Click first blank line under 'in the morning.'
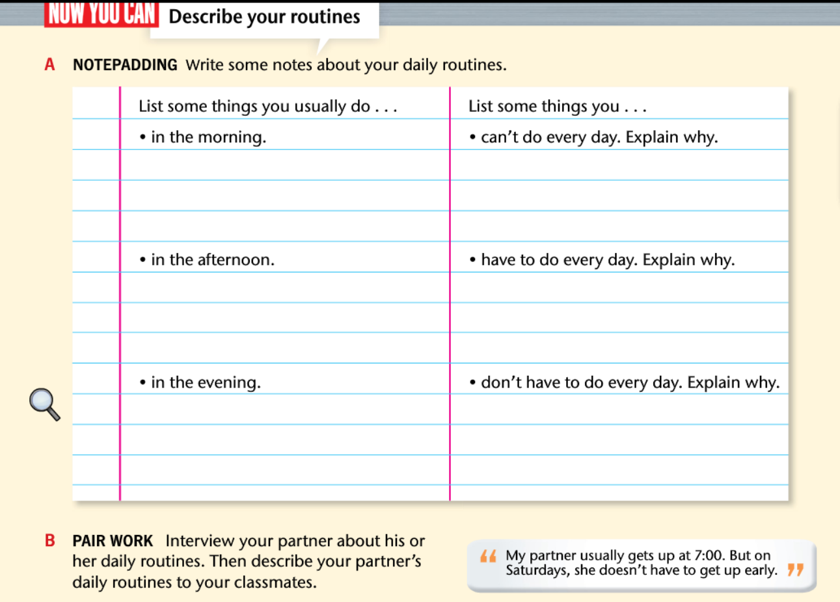The width and height of the screenshot is (840, 602). (285, 165)
